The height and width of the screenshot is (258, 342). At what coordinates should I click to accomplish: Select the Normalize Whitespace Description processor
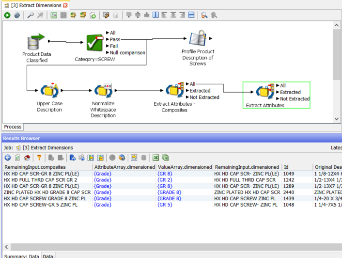click(x=103, y=91)
